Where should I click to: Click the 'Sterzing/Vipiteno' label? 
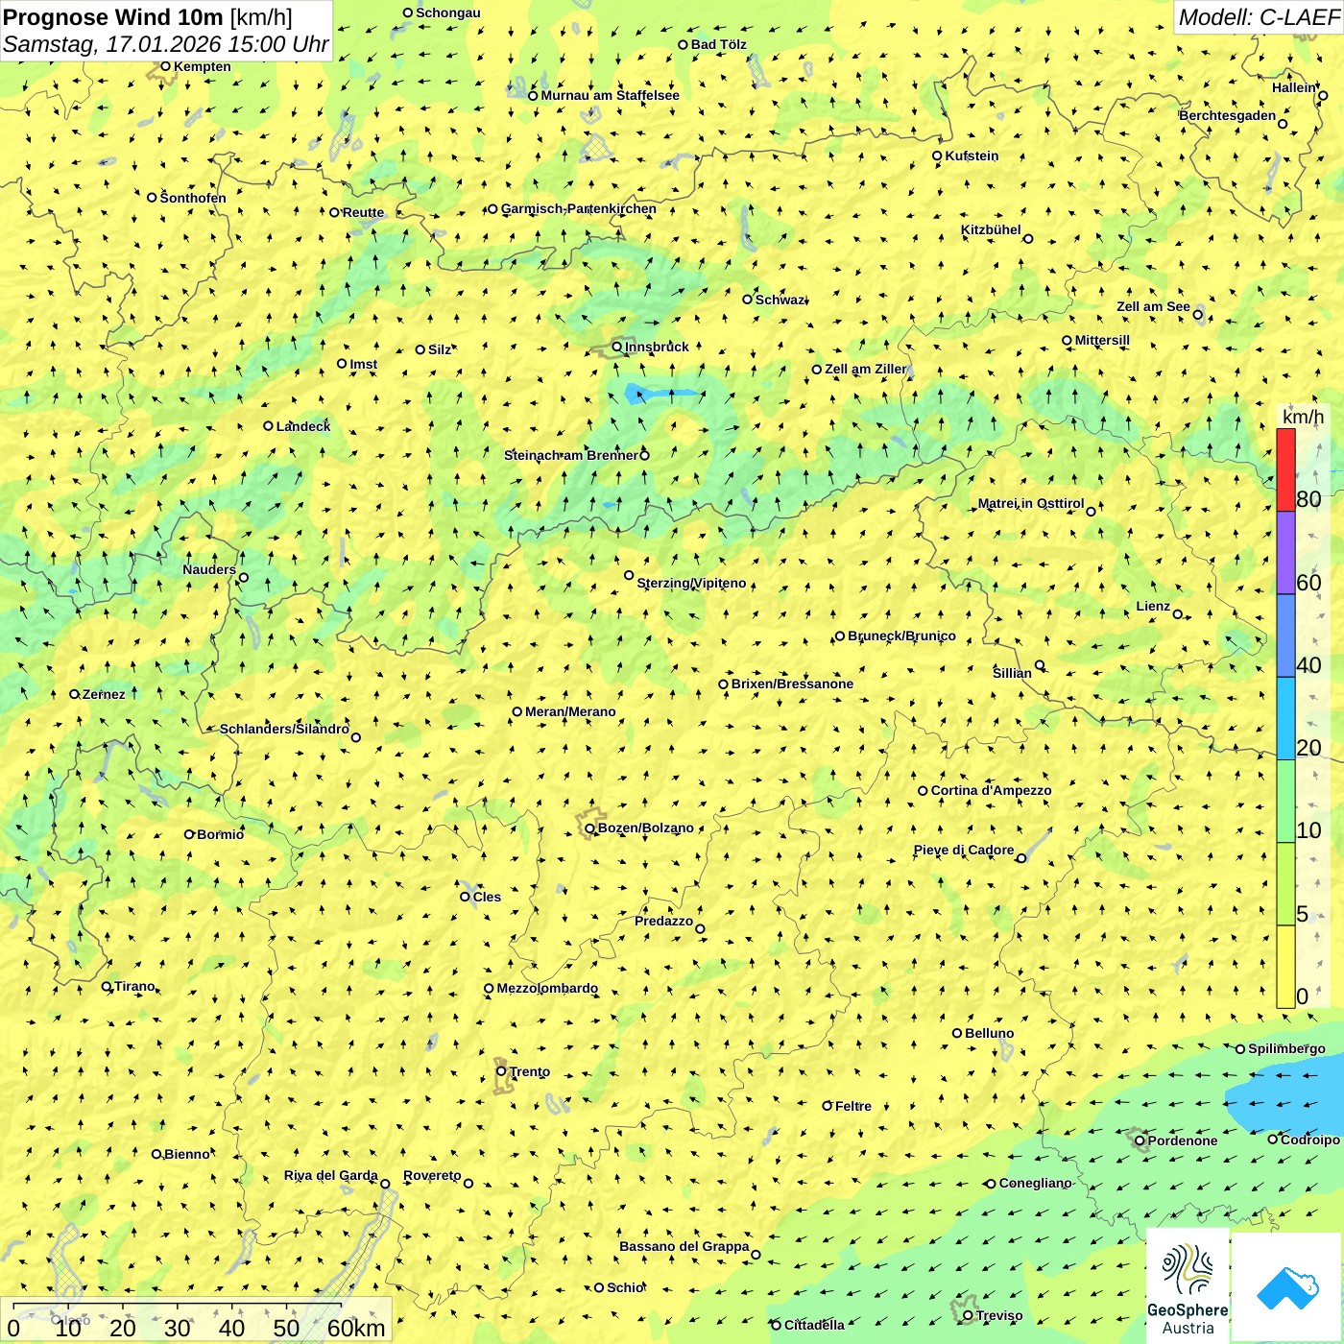coord(691,583)
